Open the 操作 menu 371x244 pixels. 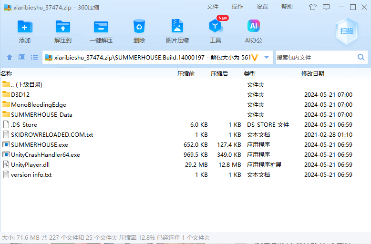click(x=237, y=7)
